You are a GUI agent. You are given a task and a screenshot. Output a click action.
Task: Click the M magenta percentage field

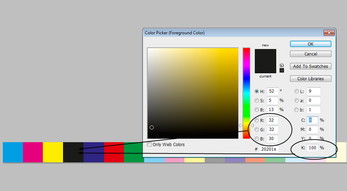pos(312,129)
